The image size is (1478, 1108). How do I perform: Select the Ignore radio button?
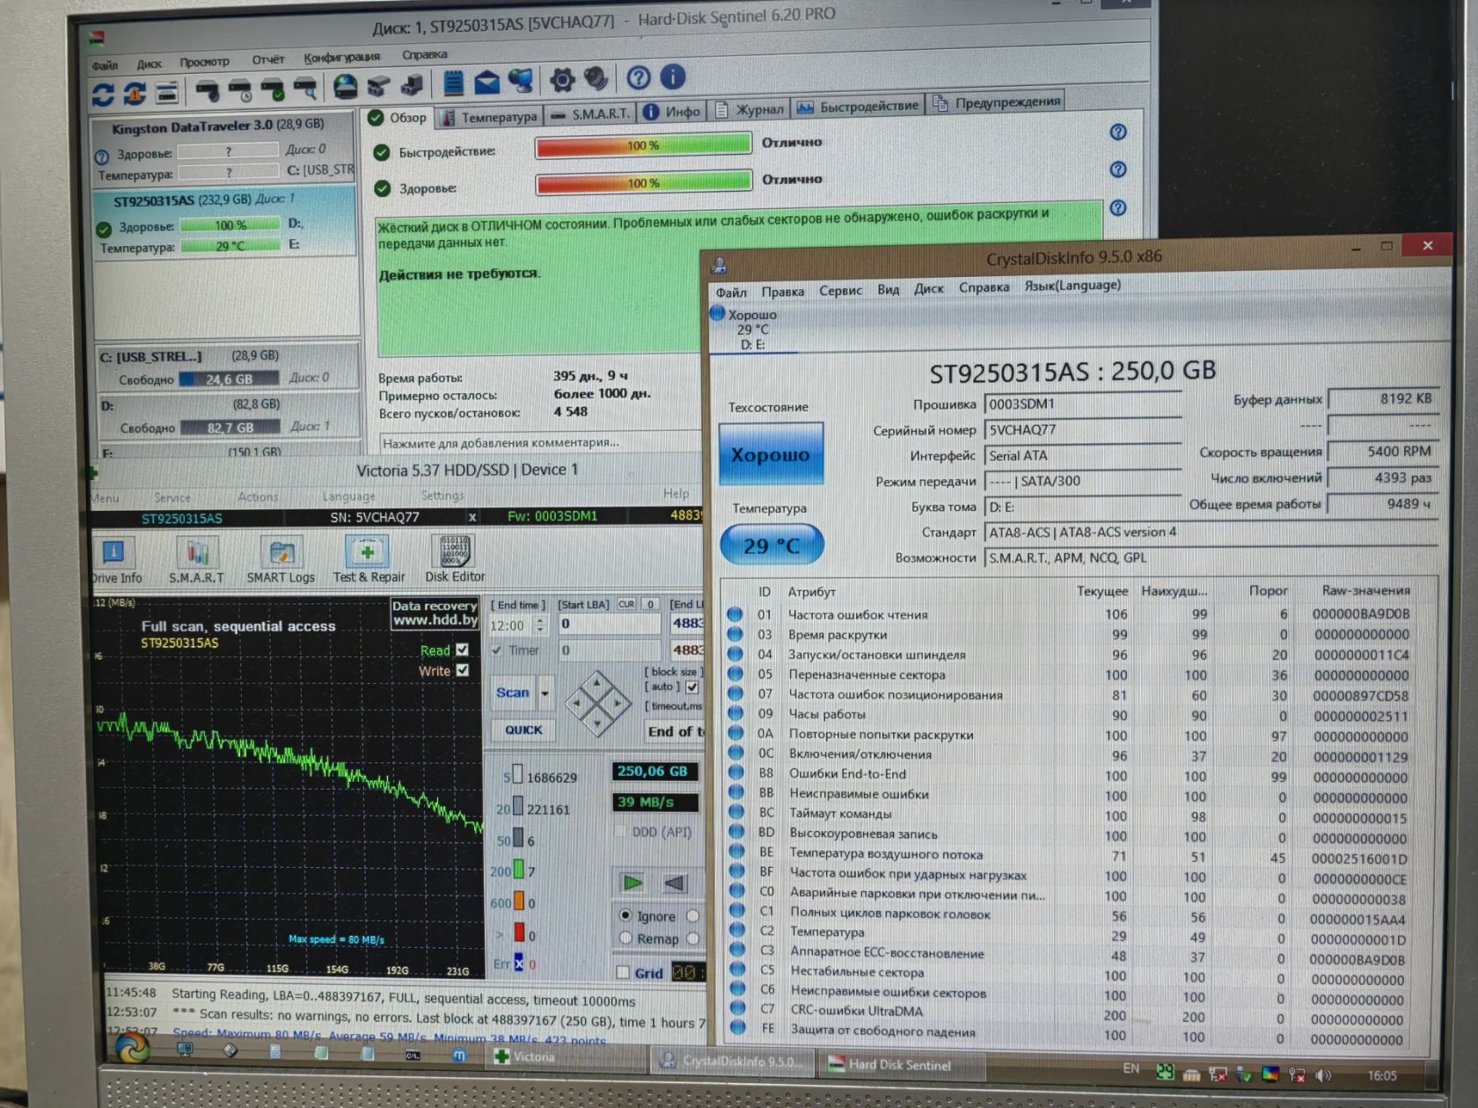tap(626, 915)
